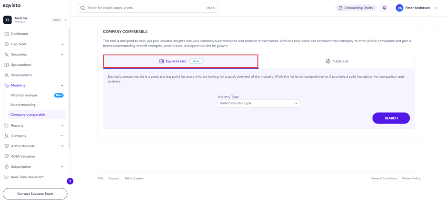The image size is (447, 203).
Task: Collapse the Modeling menu chevron
Action: (62, 85)
